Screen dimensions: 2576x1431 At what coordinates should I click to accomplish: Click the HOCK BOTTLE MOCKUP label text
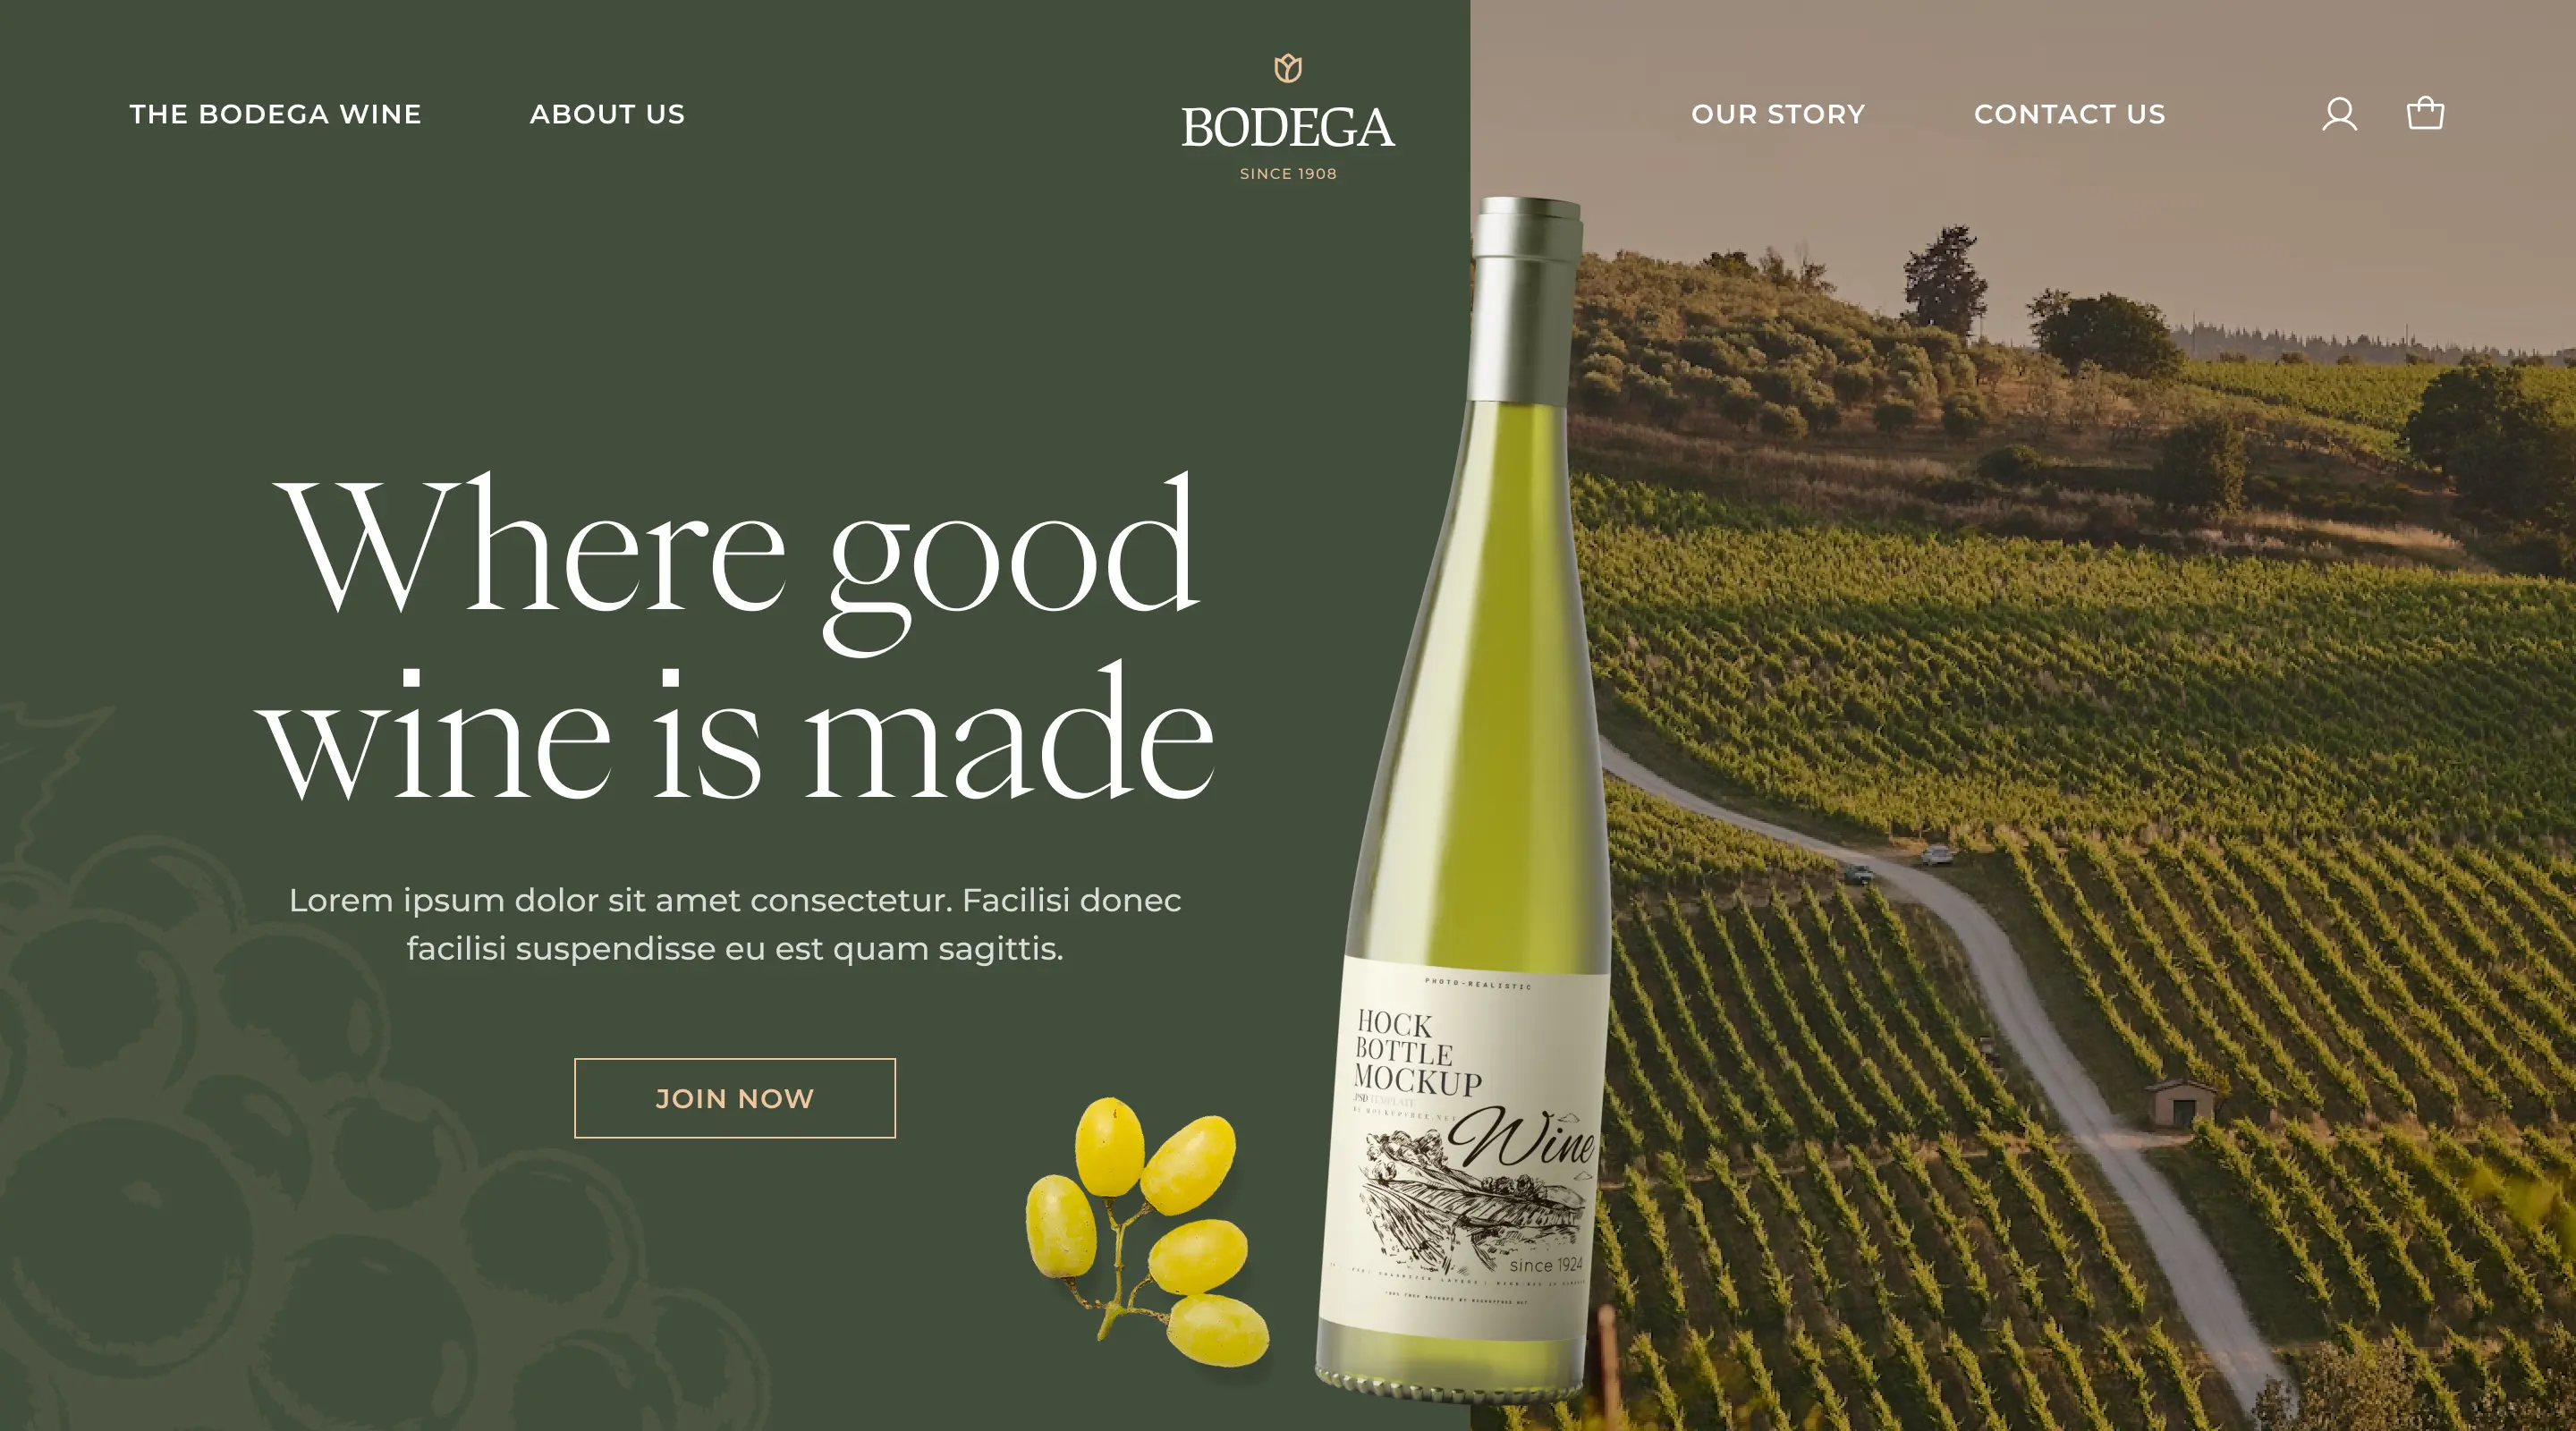pyautogui.click(x=1417, y=1053)
